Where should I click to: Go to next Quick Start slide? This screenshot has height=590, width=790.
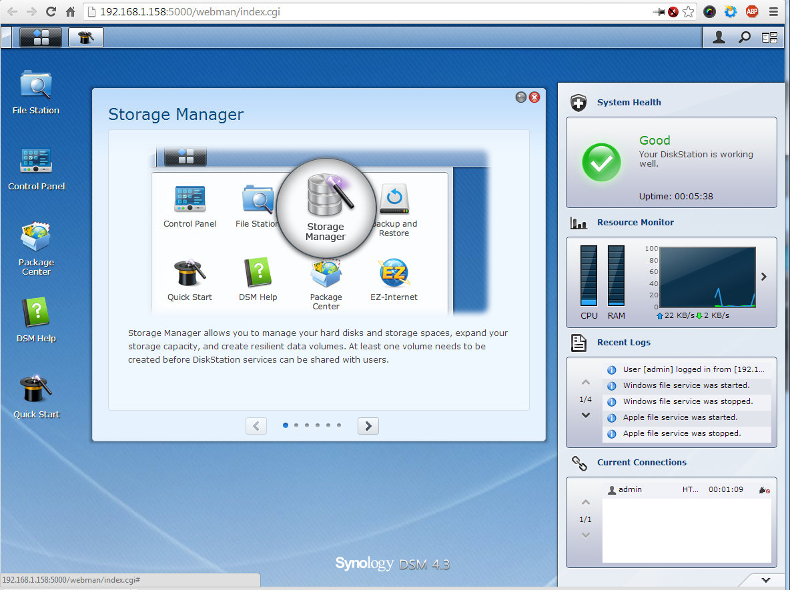(x=368, y=426)
